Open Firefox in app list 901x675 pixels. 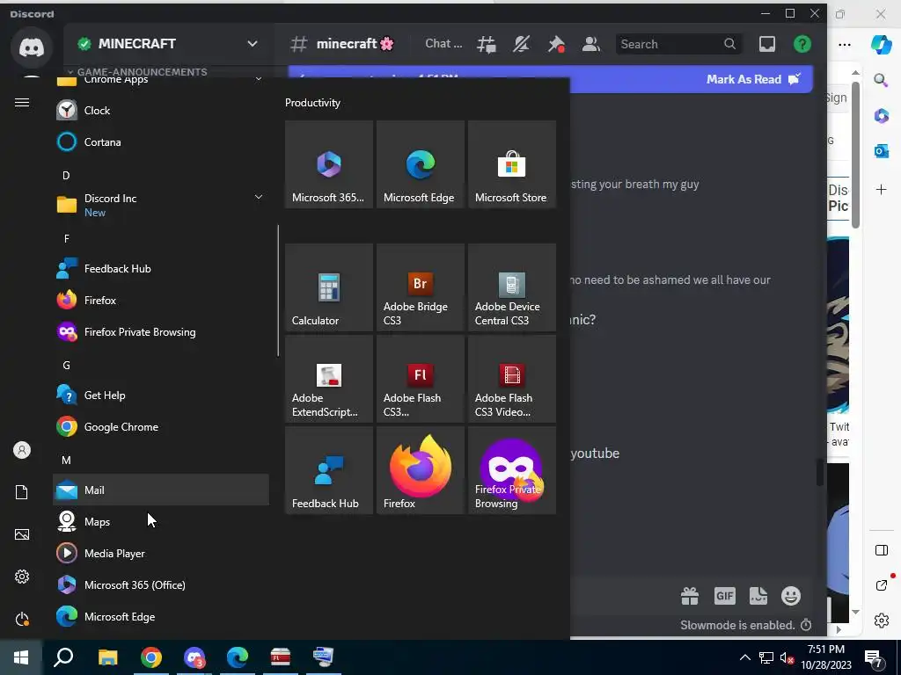click(x=161, y=301)
